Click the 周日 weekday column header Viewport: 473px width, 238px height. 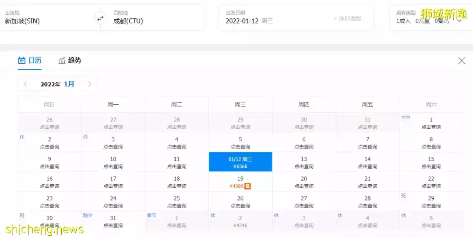click(x=49, y=104)
